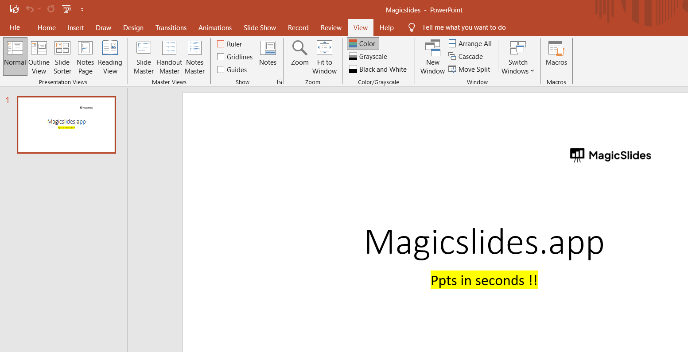Enable the Ruler checkbox
This screenshot has width=688, height=352.
coord(221,44)
